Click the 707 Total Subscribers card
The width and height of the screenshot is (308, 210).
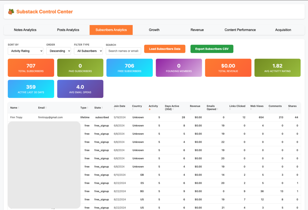[x=31, y=68]
